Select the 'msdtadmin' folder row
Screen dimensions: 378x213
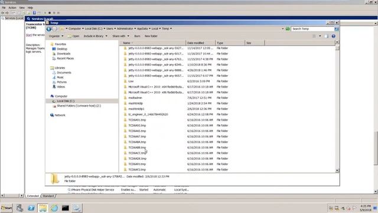pos(135,98)
